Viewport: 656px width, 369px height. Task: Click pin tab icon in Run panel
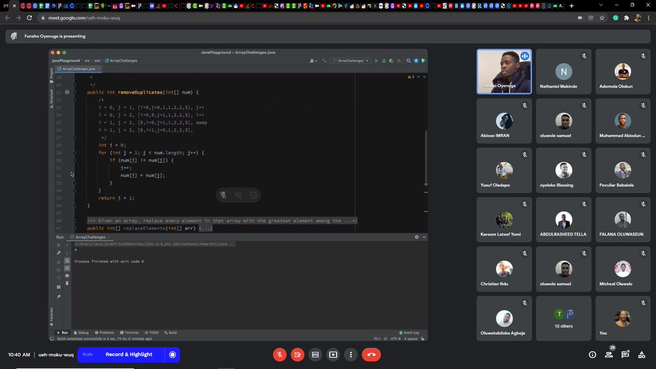[x=58, y=296]
